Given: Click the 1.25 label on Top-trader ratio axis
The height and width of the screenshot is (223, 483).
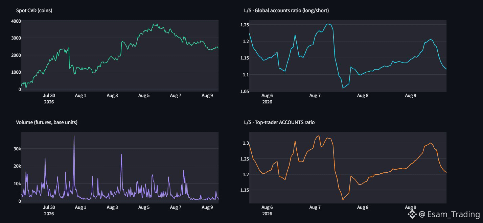Looking at the screenshot, I should point(245,159).
